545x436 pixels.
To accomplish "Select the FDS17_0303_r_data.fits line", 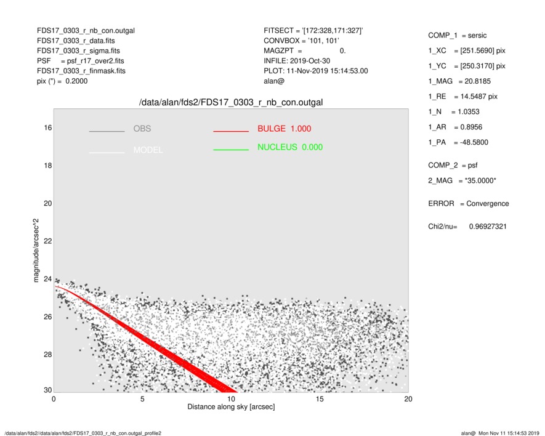I will 76,41.
